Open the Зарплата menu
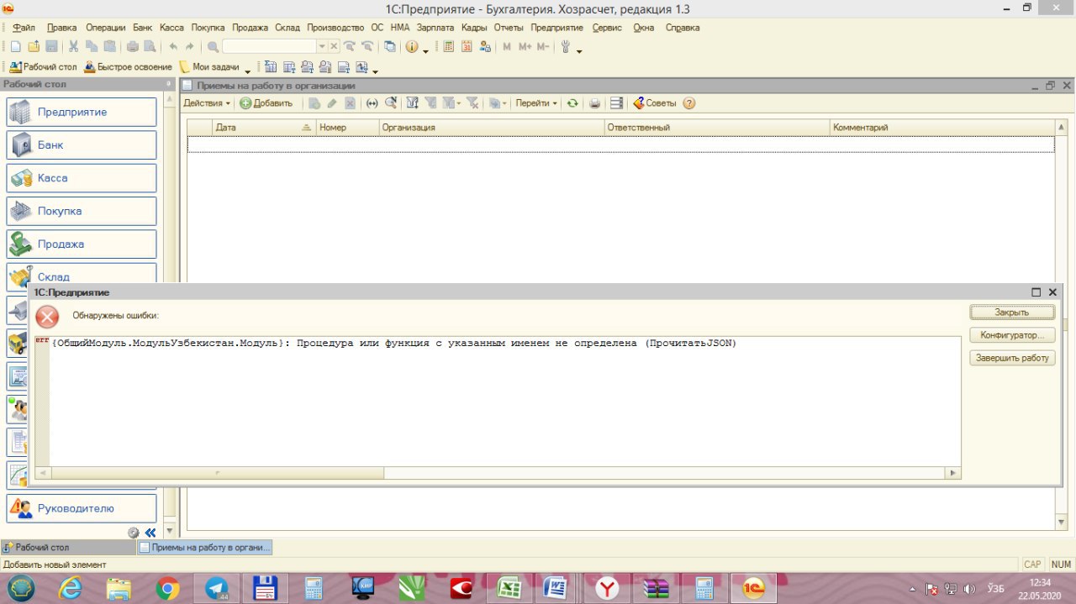The height and width of the screenshot is (604, 1076). (x=435, y=28)
